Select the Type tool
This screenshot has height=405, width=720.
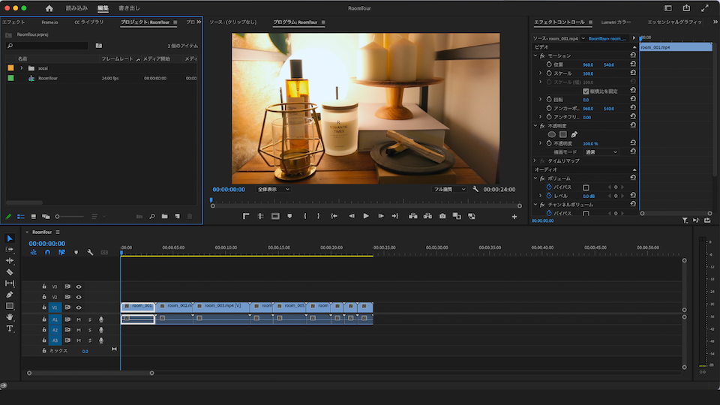[10, 328]
